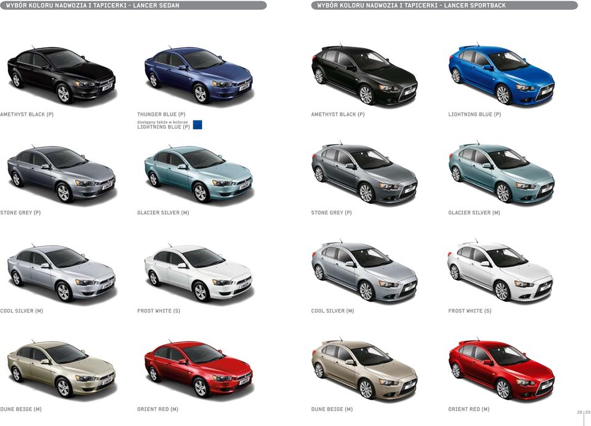The height and width of the screenshot is (426, 591).
Task: Click the Lightning Blue color swatch square
Action: [x=198, y=125]
